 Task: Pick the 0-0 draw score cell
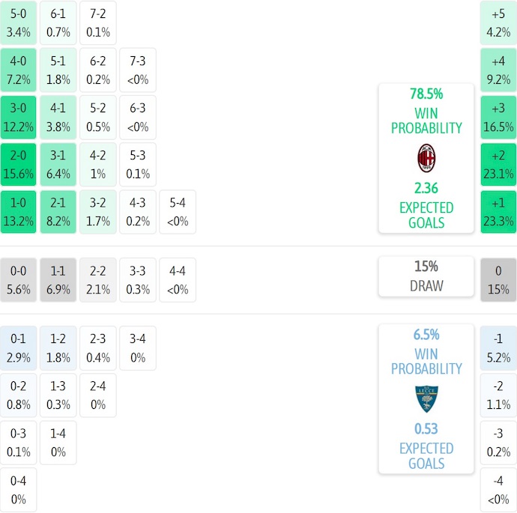[x=19, y=280]
